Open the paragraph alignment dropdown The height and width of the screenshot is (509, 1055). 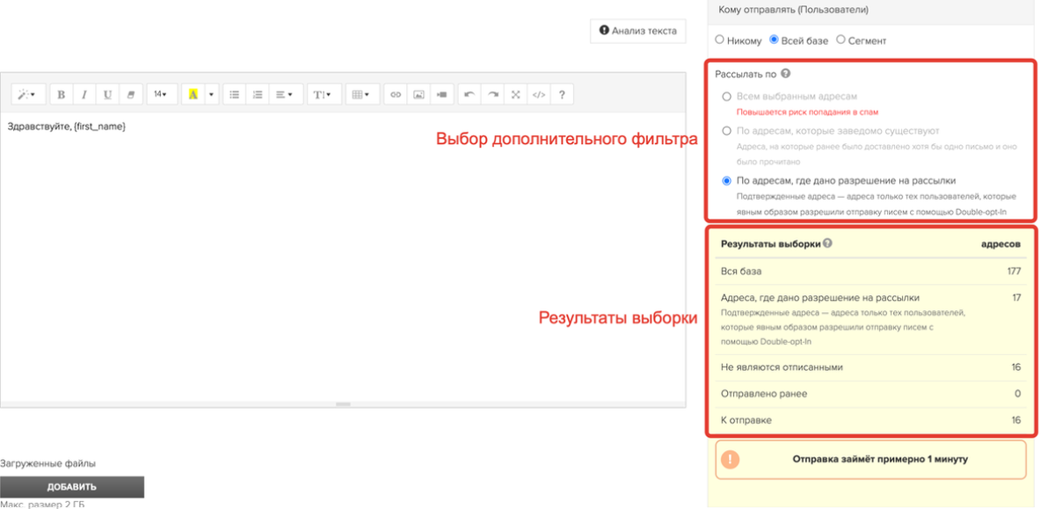[285, 95]
